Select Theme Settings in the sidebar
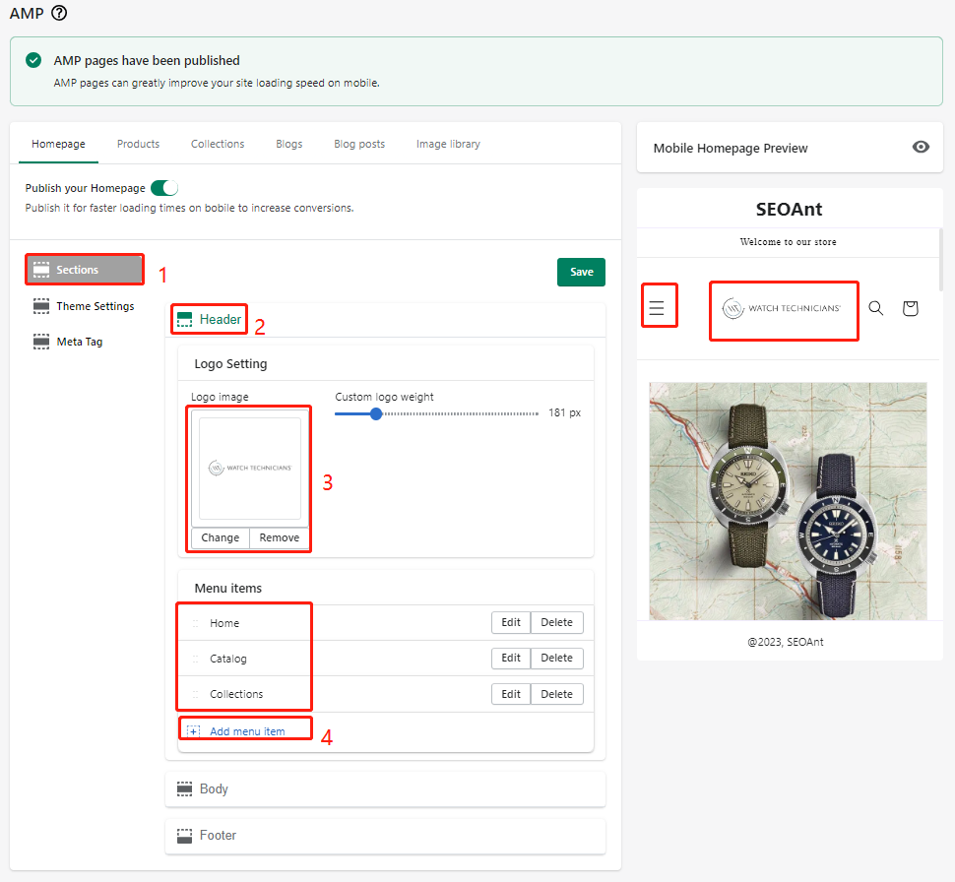 pos(85,306)
